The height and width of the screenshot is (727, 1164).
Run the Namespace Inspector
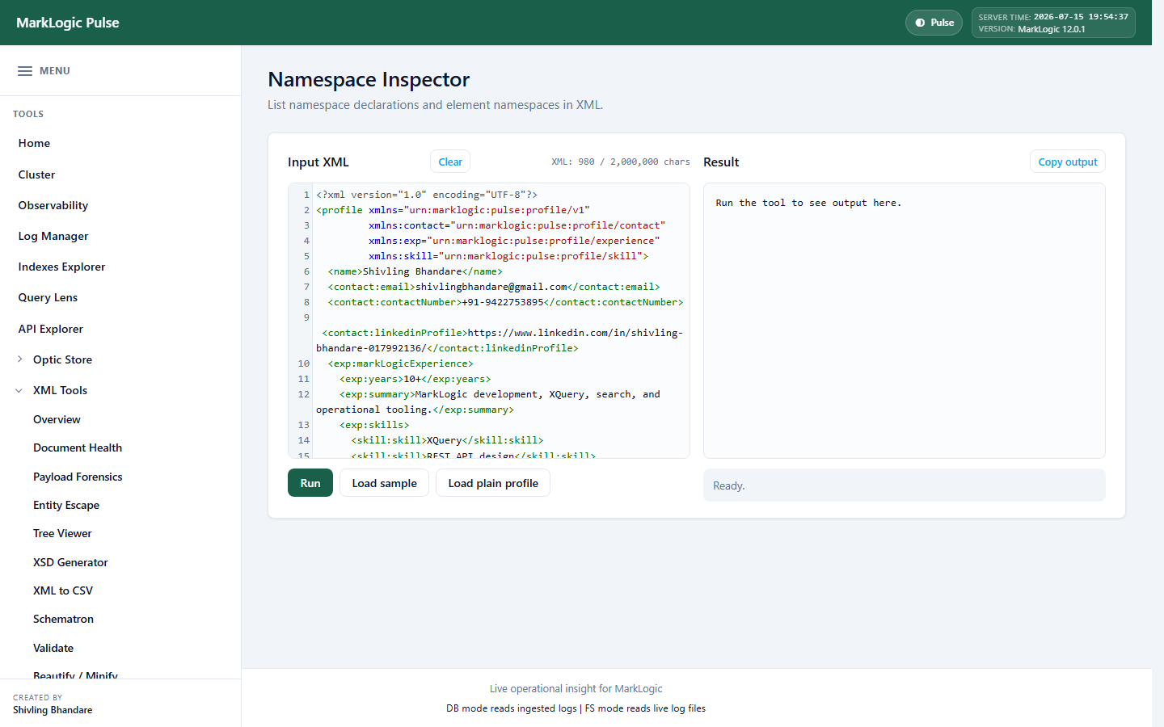310,483
